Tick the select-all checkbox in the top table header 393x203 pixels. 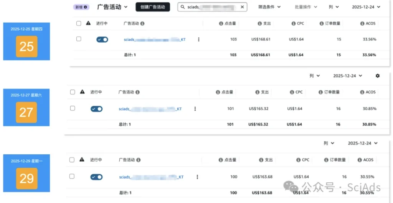(79, 23)
